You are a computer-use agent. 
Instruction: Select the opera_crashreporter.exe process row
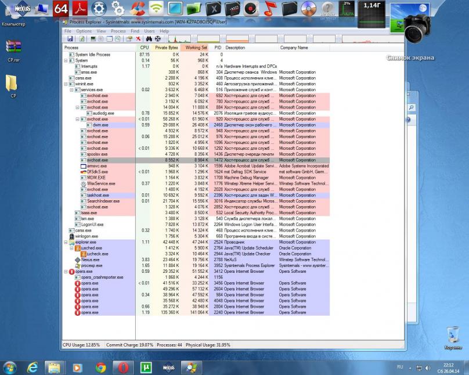coord(197,277)
